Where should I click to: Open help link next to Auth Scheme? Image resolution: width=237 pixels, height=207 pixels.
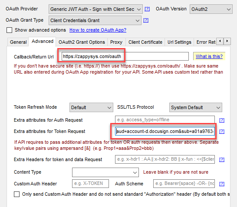point(222,184)
